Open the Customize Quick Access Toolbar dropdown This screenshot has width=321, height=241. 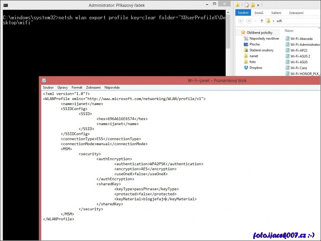pyautogui.click(x=258, y=5)
